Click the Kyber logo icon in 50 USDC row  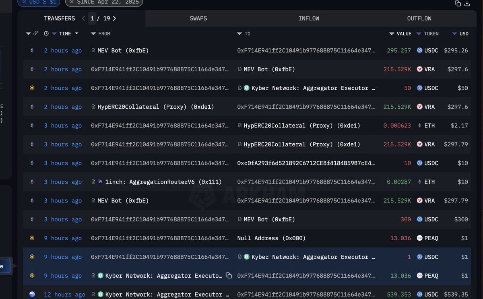(x=247, y=88)
